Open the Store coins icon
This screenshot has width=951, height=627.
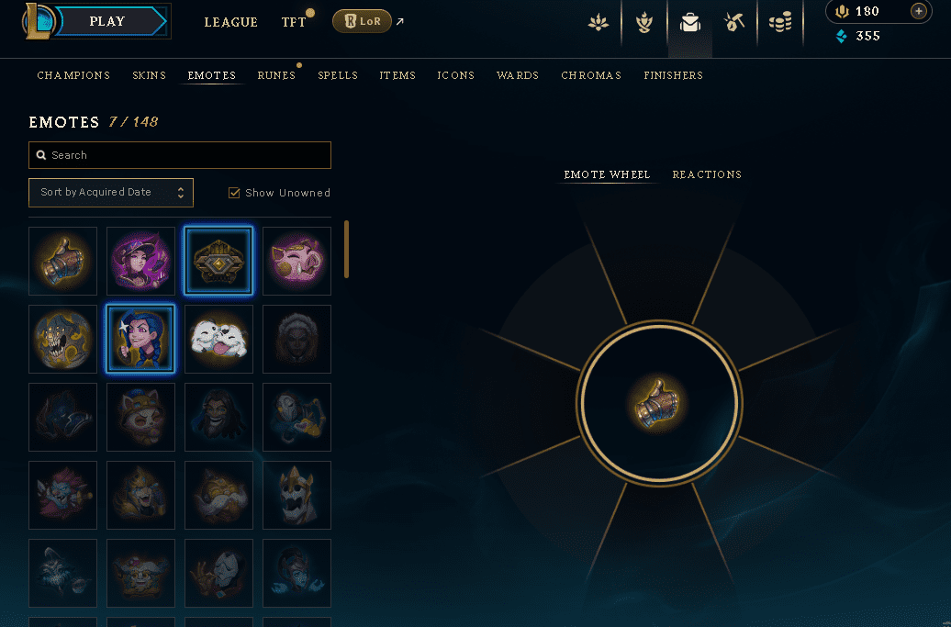pos(780,23)
